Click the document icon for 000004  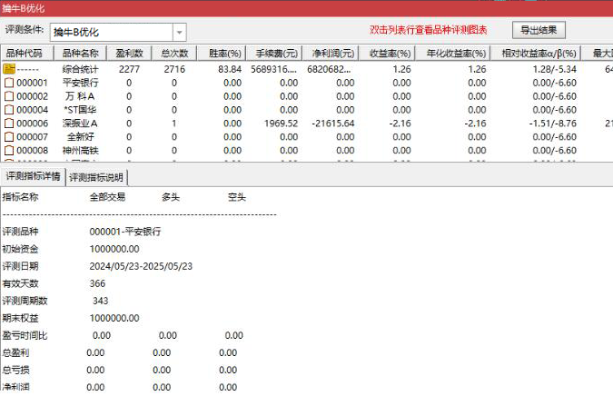pyautogui.click(x=9, y=110)
